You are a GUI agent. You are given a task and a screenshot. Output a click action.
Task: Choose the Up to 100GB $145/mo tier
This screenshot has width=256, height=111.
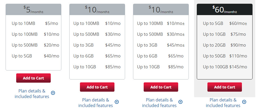click(225, 67)
